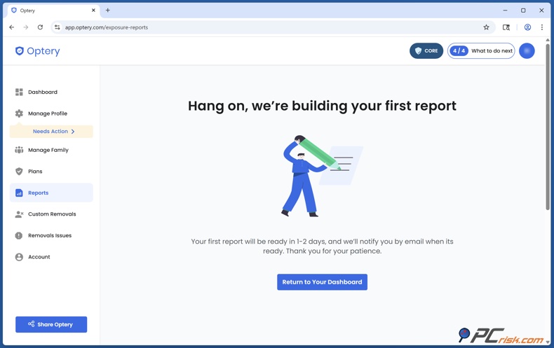Click the Manage Profile gear icon
Screen dimensions: 554x348
[19, 113]
